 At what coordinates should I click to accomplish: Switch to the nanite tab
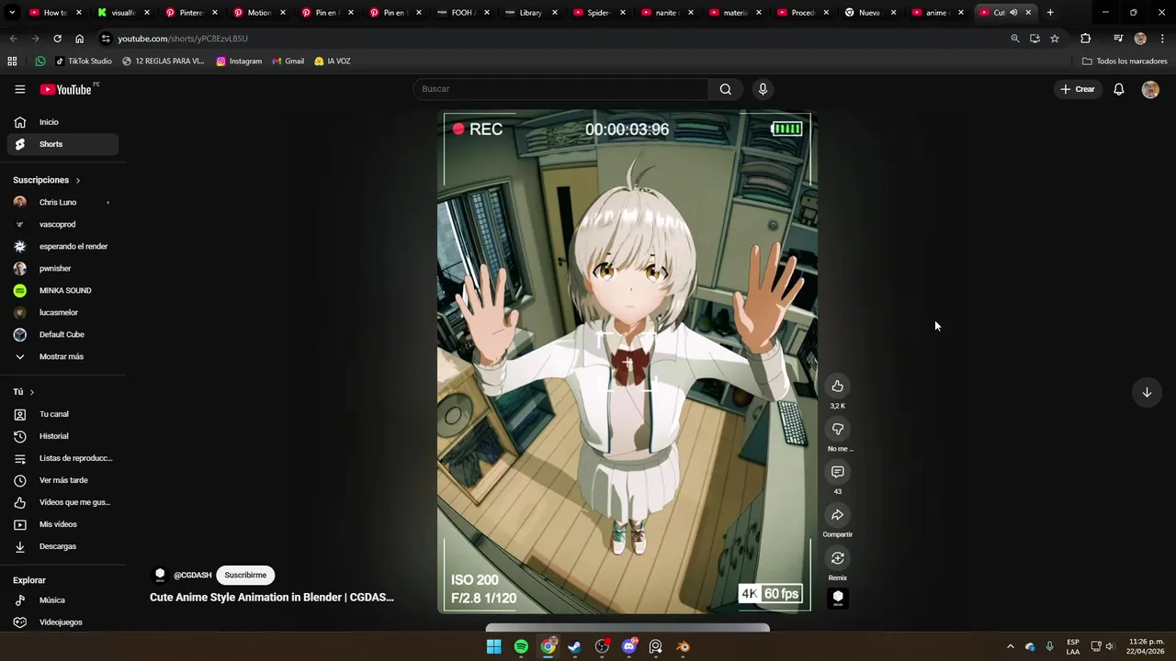click(666, 13)
